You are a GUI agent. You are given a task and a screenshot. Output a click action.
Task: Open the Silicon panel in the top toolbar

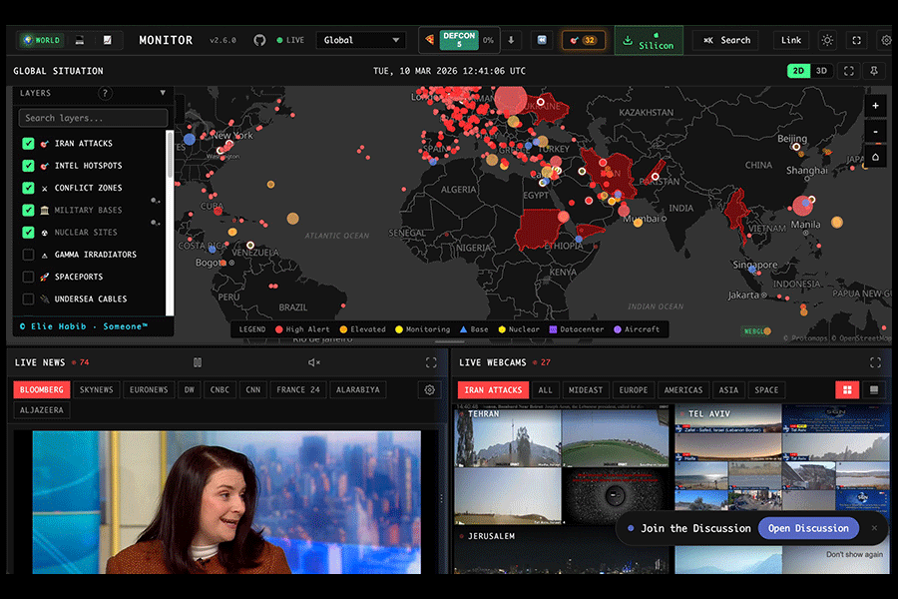pyautogui.click(x=648, y=40)
